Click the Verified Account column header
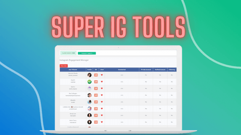Image resolution: width=241 pixels, height=135 pixels. pyautogui.click(x=160, y=70)
